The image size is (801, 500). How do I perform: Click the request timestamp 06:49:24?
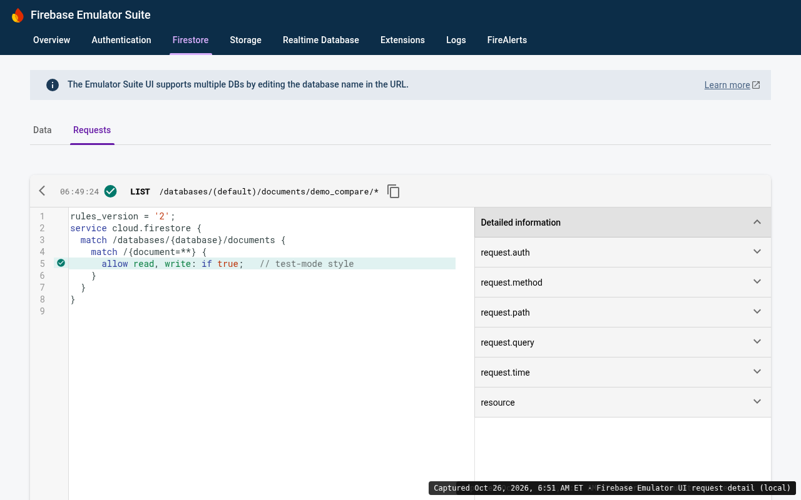(x=79, y=192)
